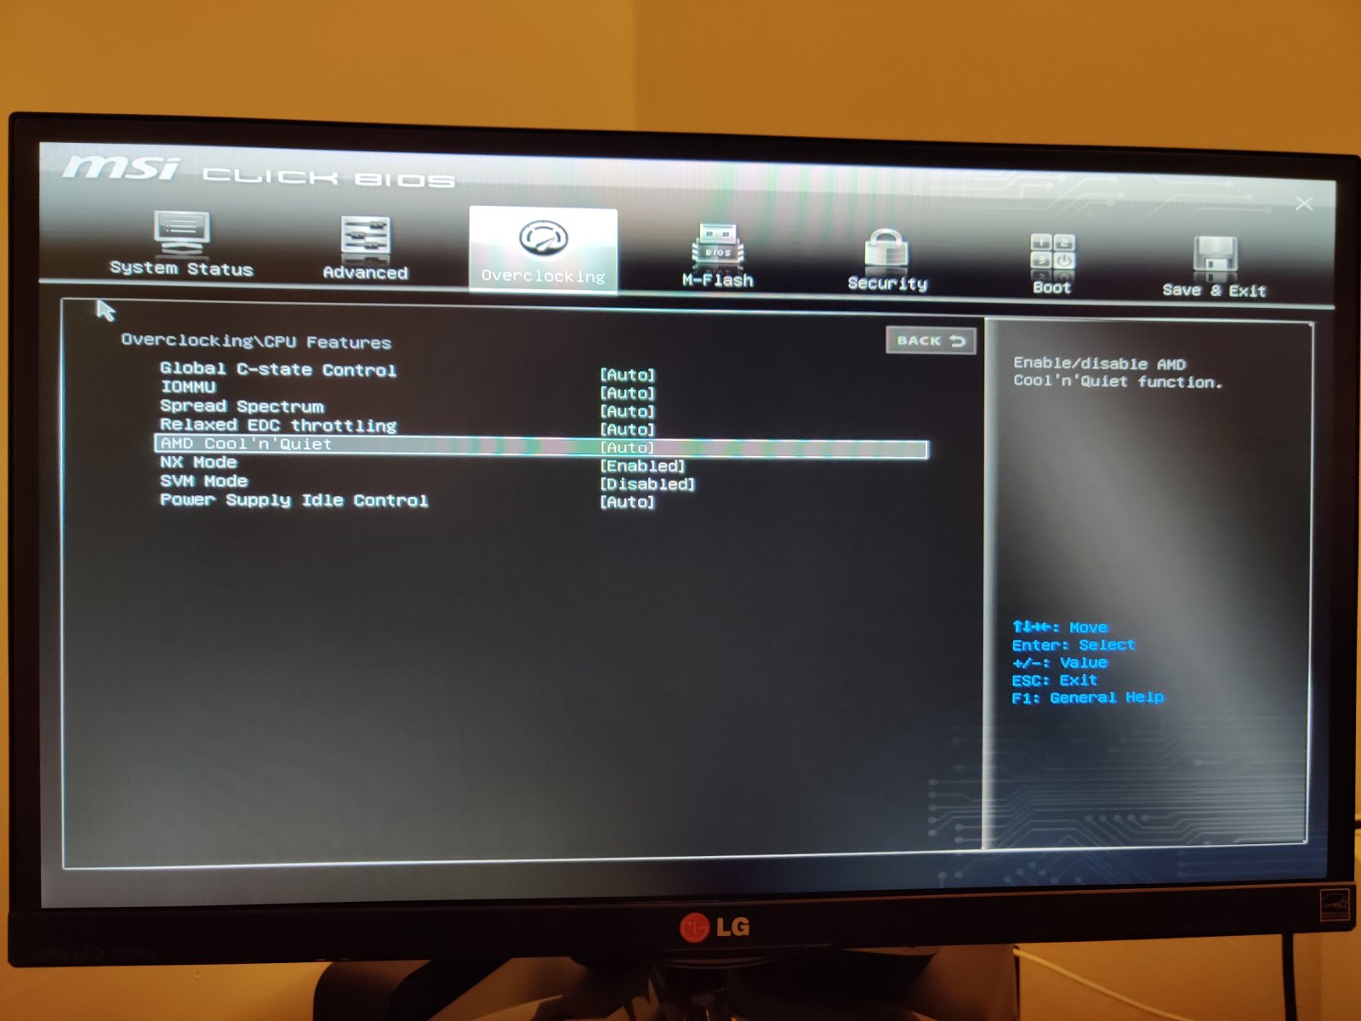Viewport: 1361px width, 1021px height.
Task: Switch to Advanced tab label
Action: pos(365,272)
